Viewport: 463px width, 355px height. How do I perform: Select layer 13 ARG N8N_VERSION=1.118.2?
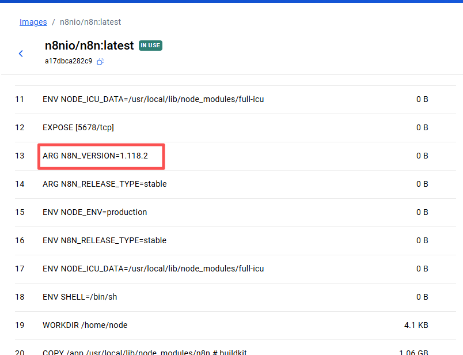236,156
